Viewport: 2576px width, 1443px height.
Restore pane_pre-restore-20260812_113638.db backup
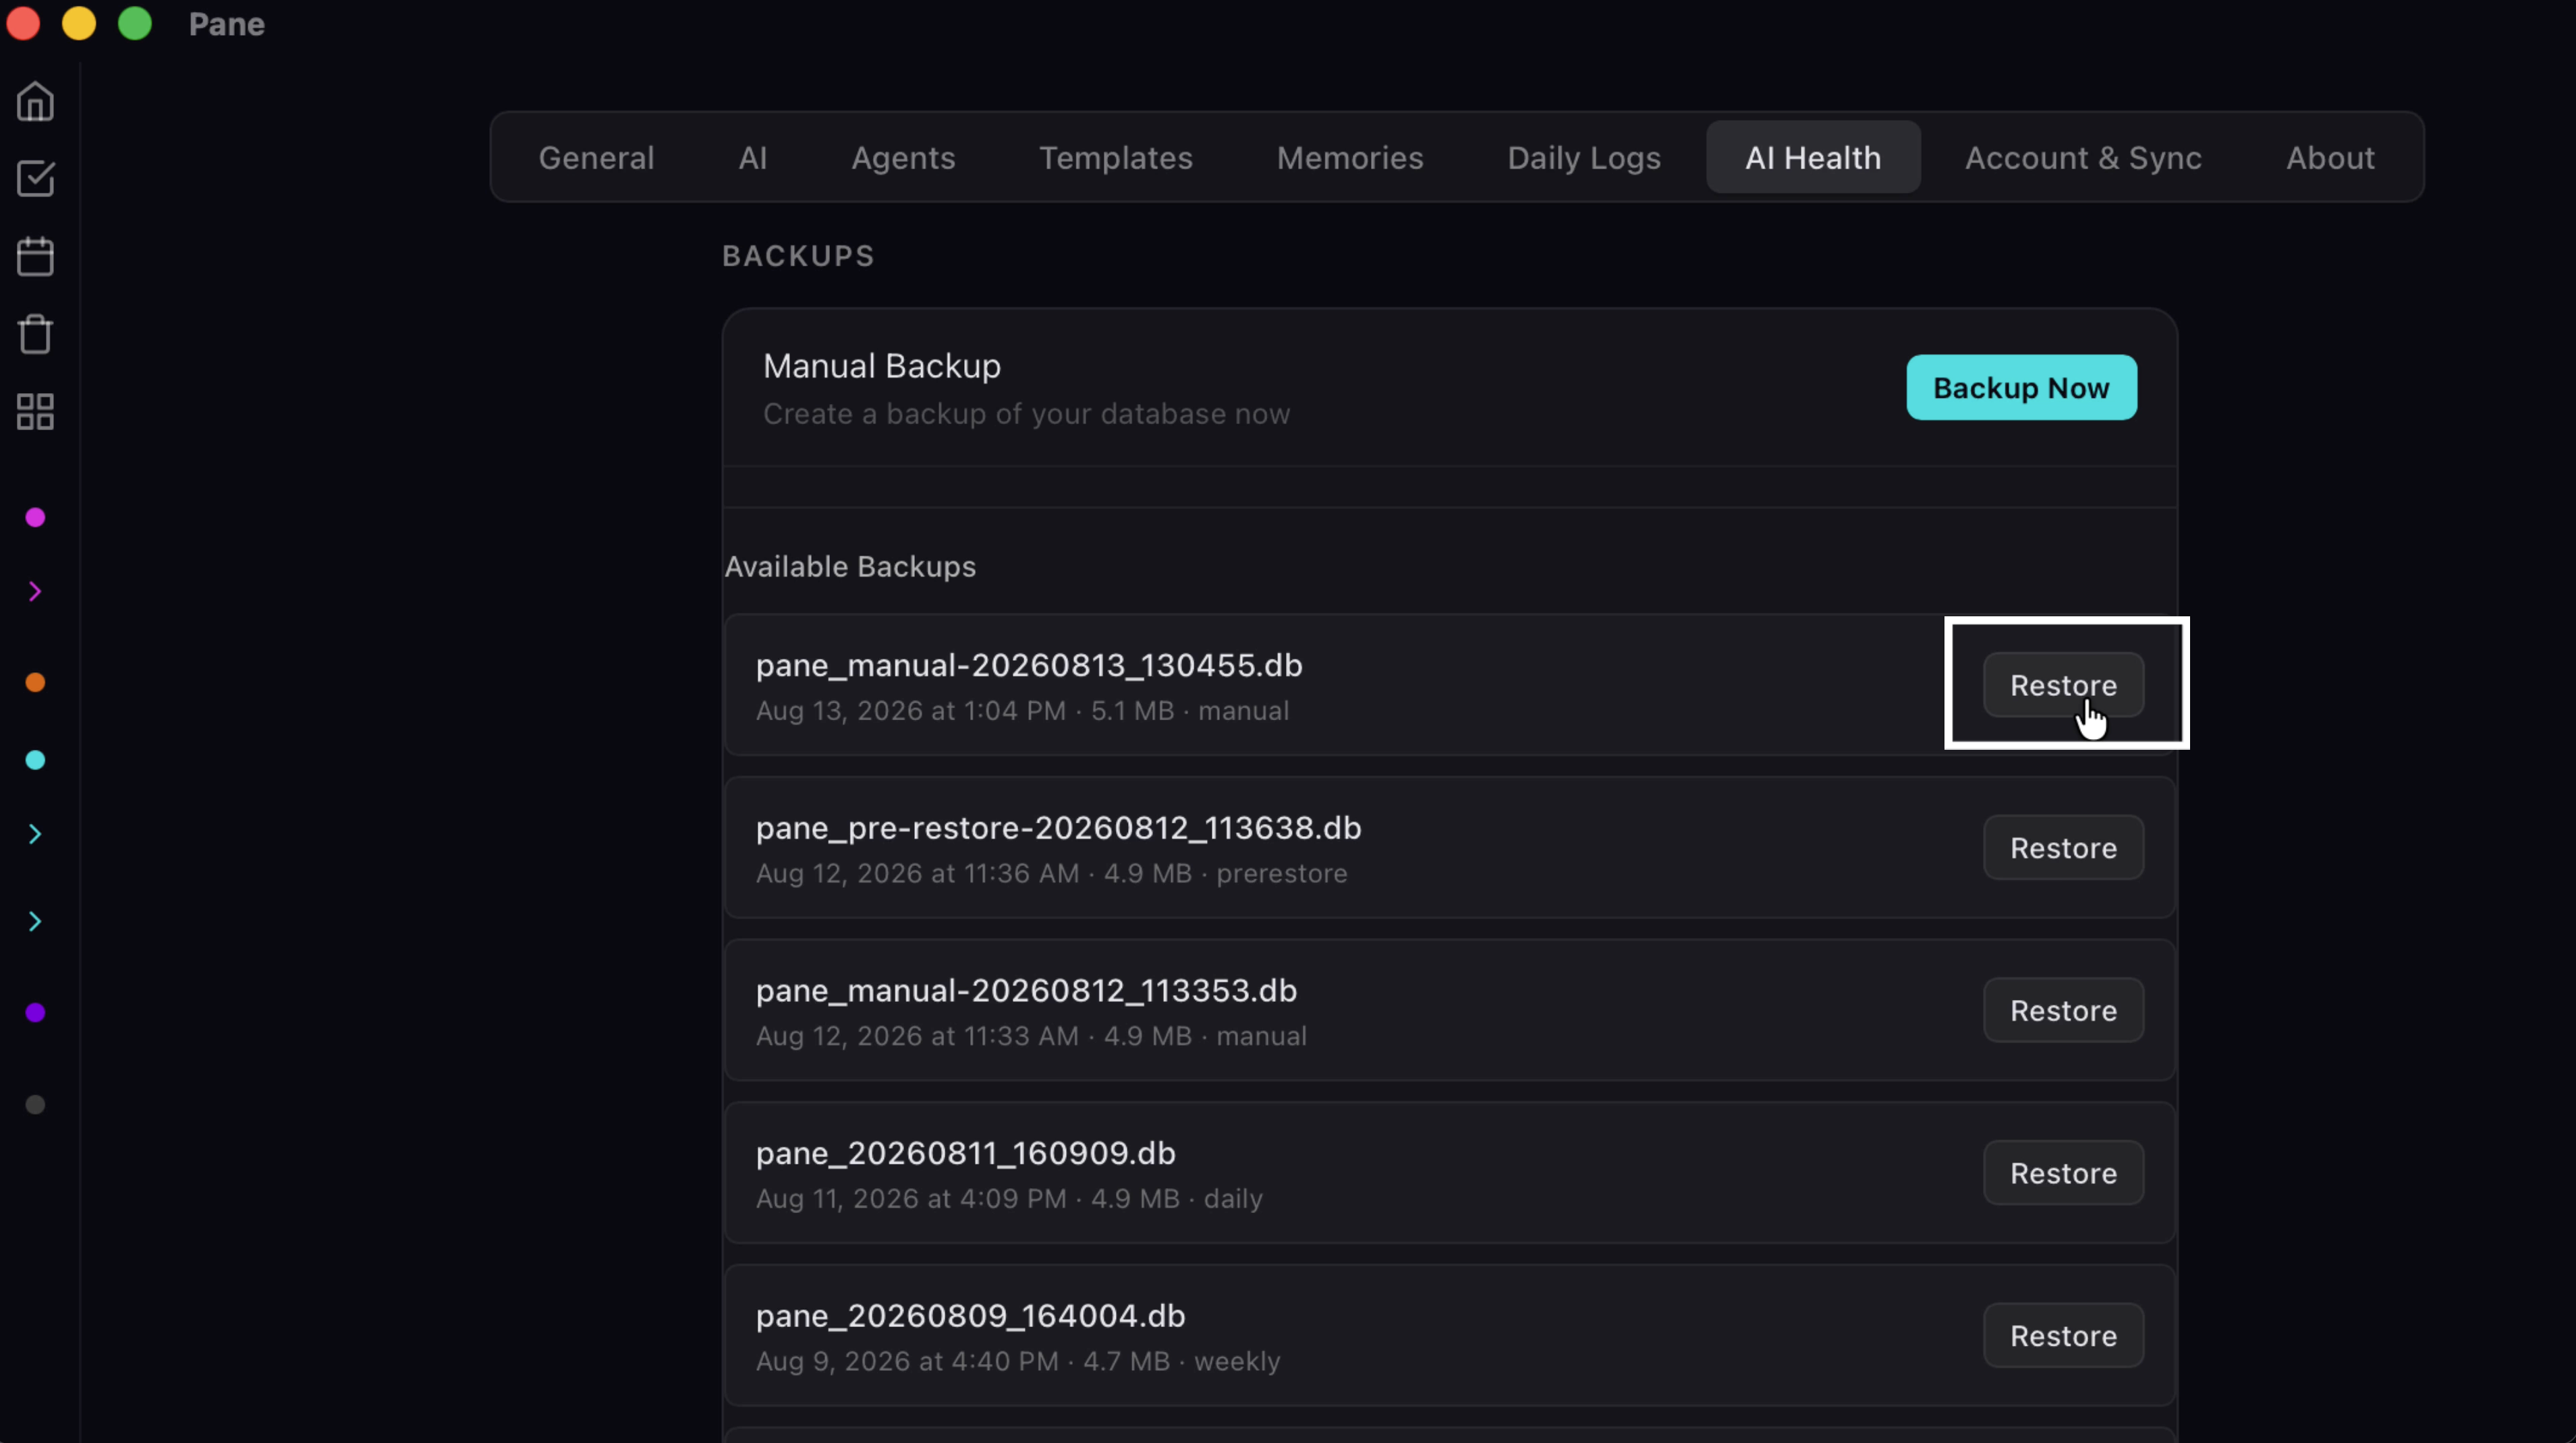click(2063, 848)
